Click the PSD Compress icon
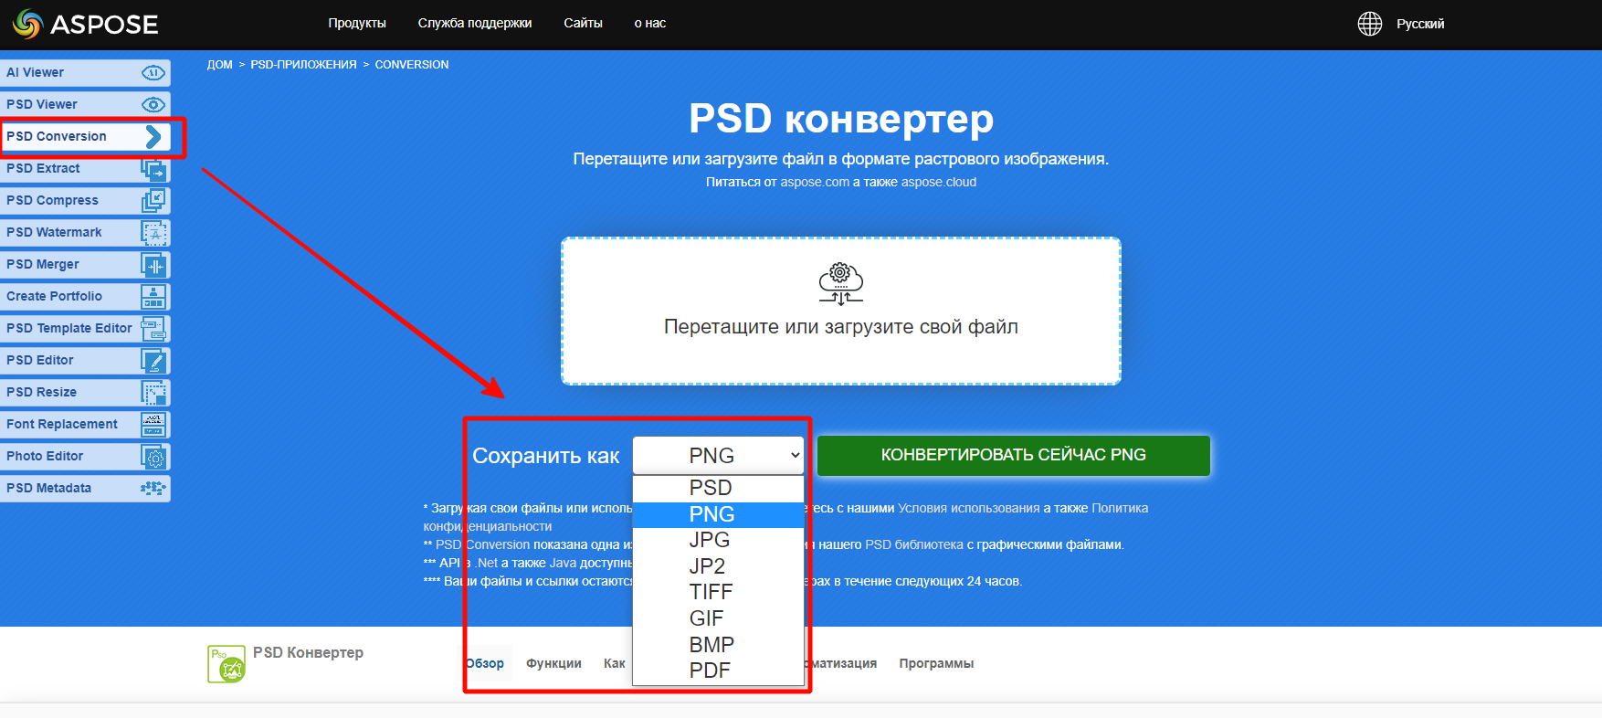The width and height of the screenshot is (1602, 718). click(153, 201)
